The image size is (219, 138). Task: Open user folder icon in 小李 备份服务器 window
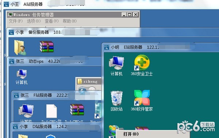pos(20,47)
